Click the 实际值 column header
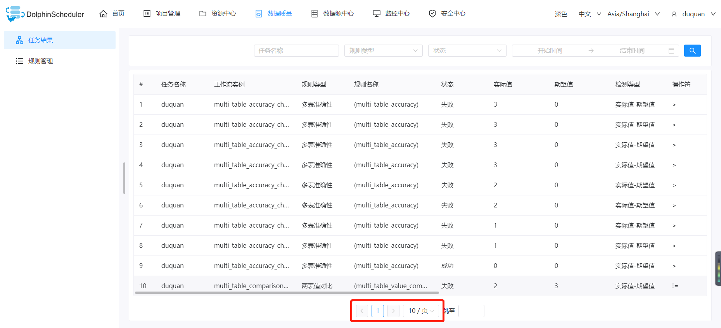721x328 pixels. pyautogui.click(x=503, y=85)
